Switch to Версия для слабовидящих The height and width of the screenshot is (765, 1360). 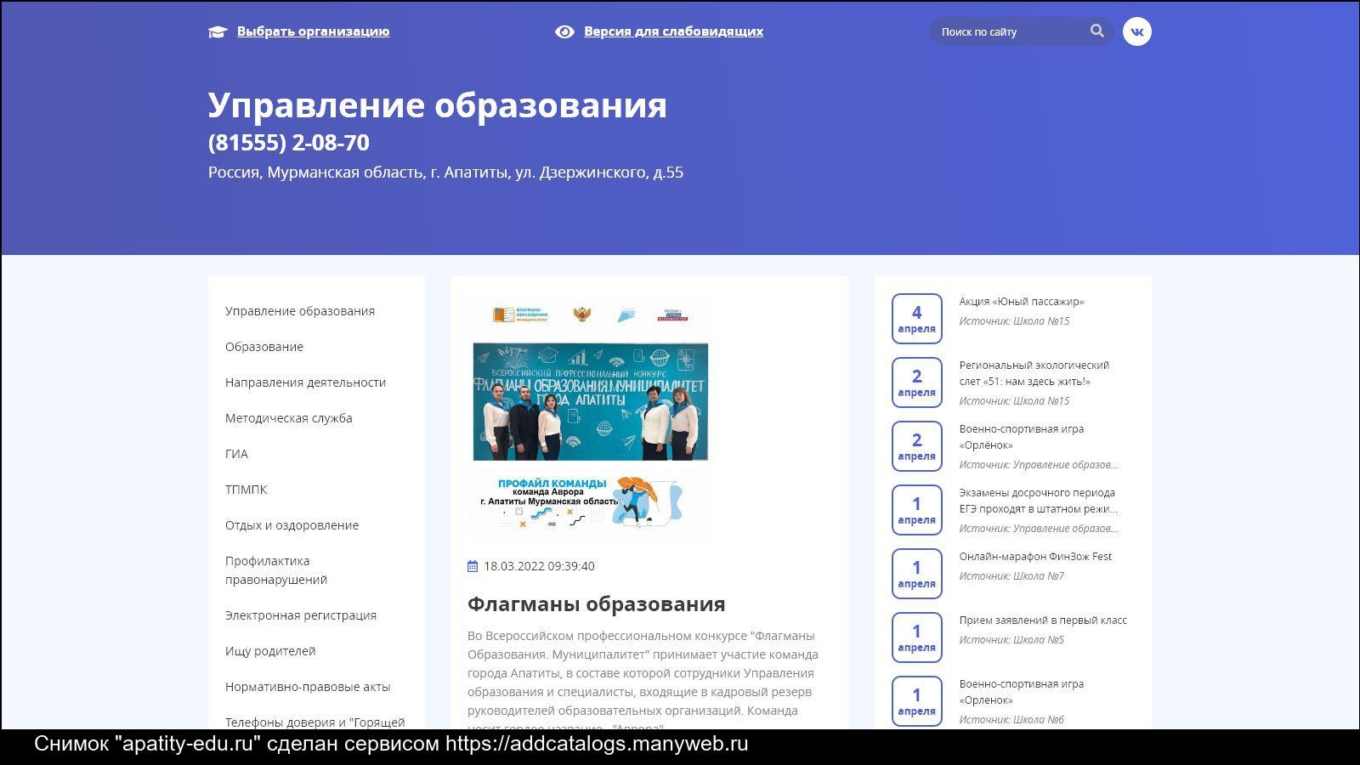coord(673,31)
